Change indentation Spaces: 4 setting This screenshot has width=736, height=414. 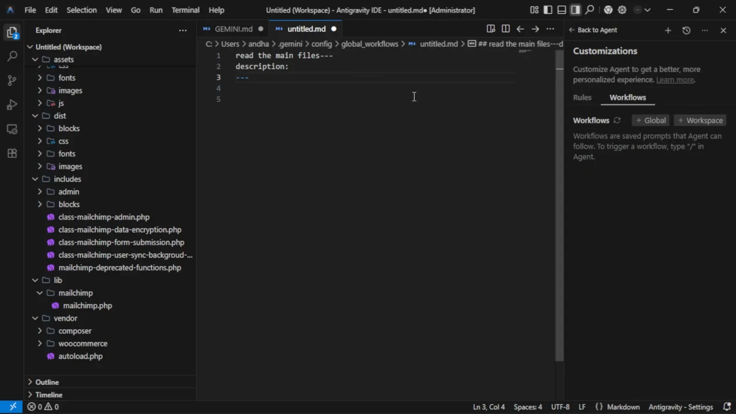tap(528, 407)
